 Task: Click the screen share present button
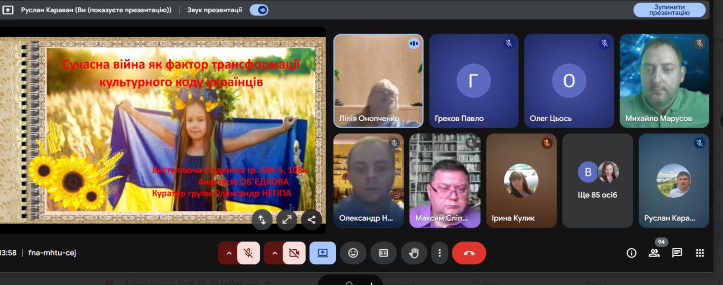tap(323, 253)
